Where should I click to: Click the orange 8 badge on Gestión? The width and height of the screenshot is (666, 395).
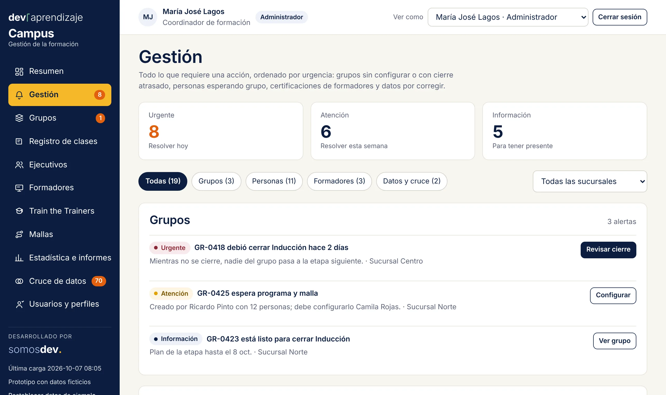click(100, 95)
